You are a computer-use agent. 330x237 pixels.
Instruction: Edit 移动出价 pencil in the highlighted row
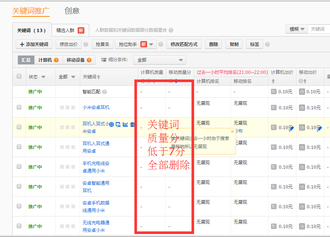(x=320, y=129)
